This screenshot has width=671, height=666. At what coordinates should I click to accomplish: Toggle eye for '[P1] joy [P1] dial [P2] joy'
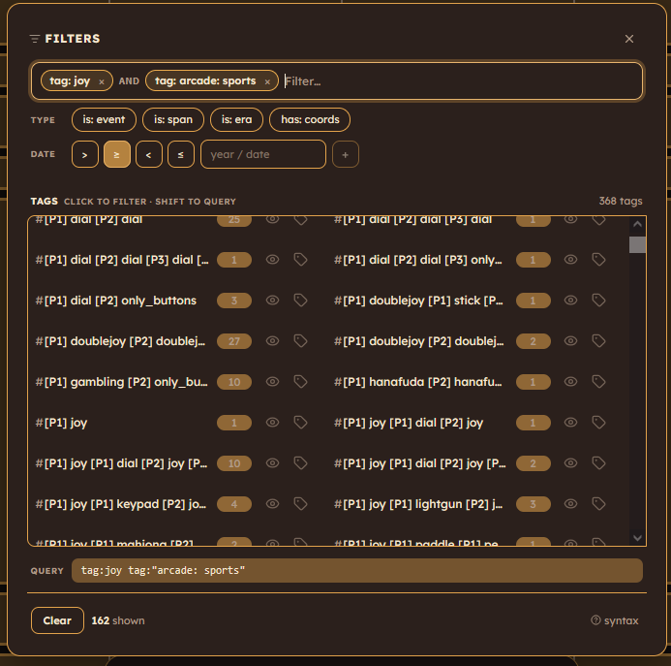571,422
